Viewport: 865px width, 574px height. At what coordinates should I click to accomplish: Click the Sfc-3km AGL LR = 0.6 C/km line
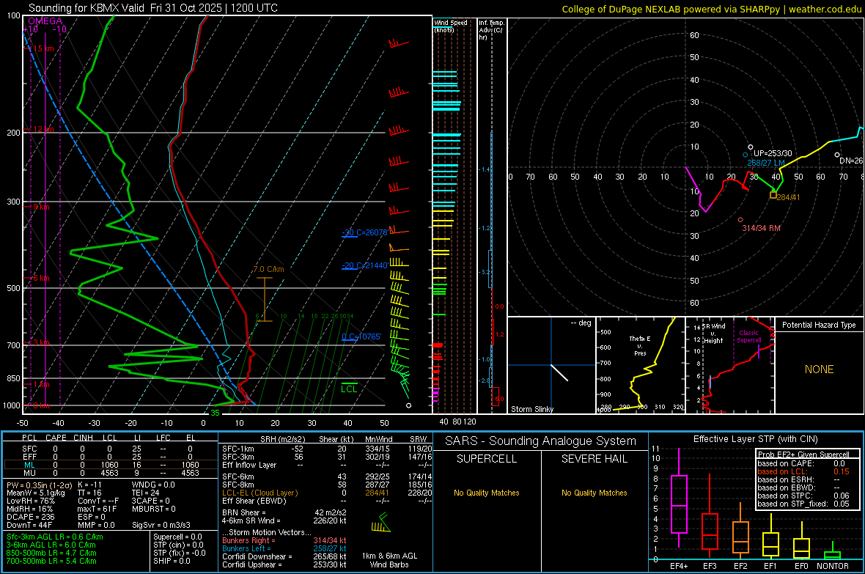(55, 537)
